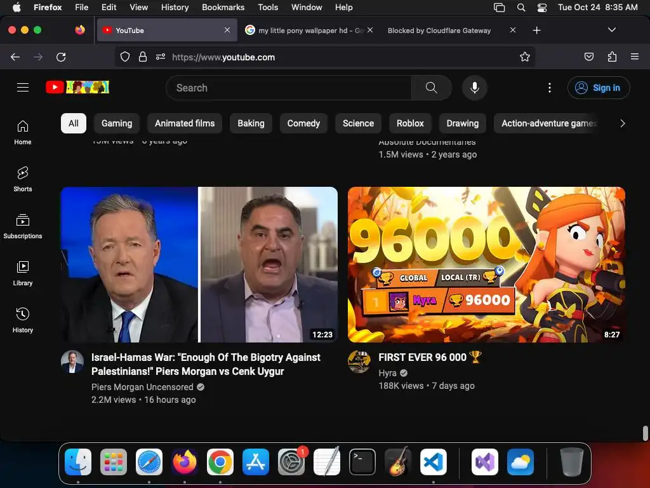
Task: Click the Sign in button
Action: click(599, 88)
